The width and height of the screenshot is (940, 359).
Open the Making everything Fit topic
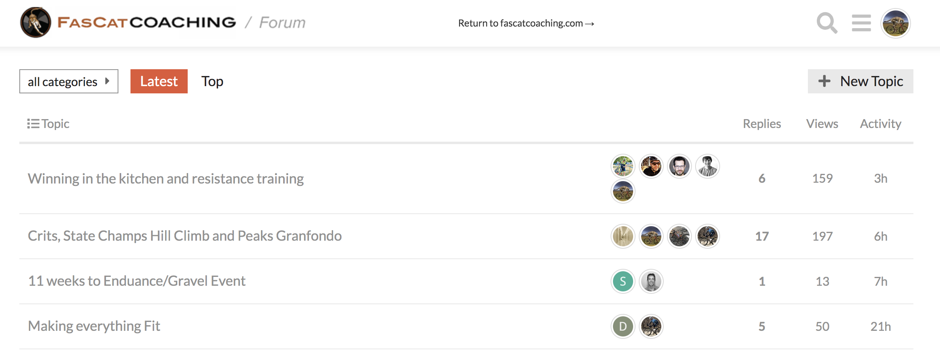(94, 326)
